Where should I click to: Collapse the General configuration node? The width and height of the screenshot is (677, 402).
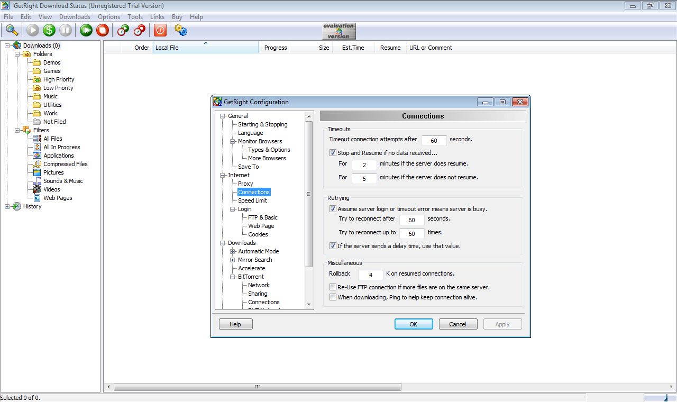[x=223, y=116]
